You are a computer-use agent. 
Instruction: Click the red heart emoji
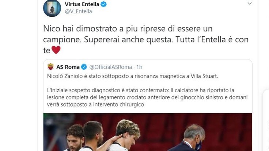coord(56,50)
